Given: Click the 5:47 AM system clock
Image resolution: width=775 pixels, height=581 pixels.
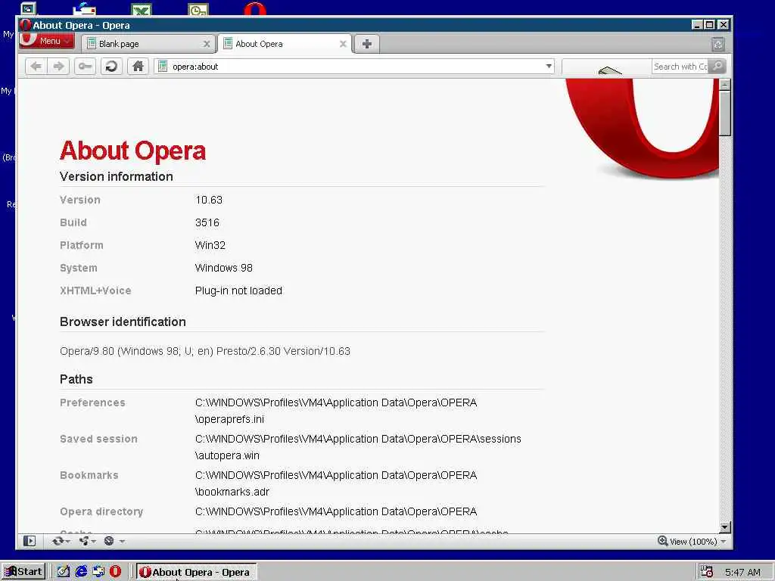Looking at the screenshot, I should 742,572.
